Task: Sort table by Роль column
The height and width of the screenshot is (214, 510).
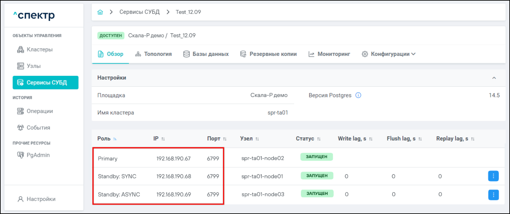Action: [x=115, y=139]
